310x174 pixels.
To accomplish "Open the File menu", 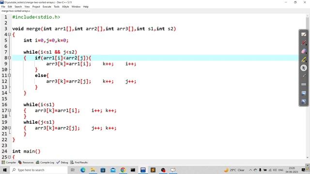I will click(3, 7).
